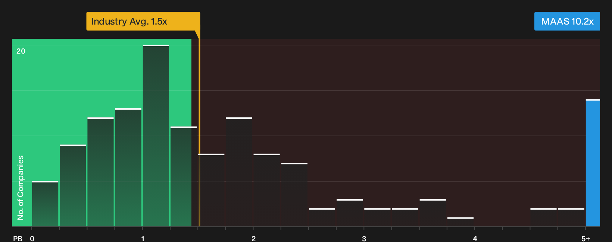612x242 pixels.
Task: Click the 'PB' x-axis title
Action: click(18, 239)
